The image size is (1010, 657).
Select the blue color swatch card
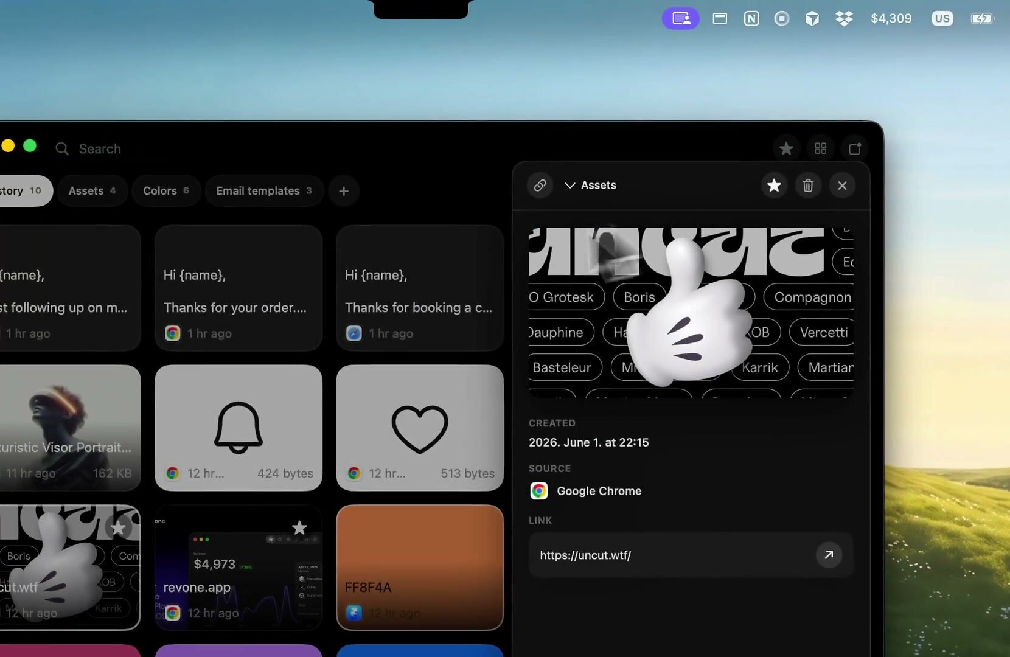coord(420,651)
